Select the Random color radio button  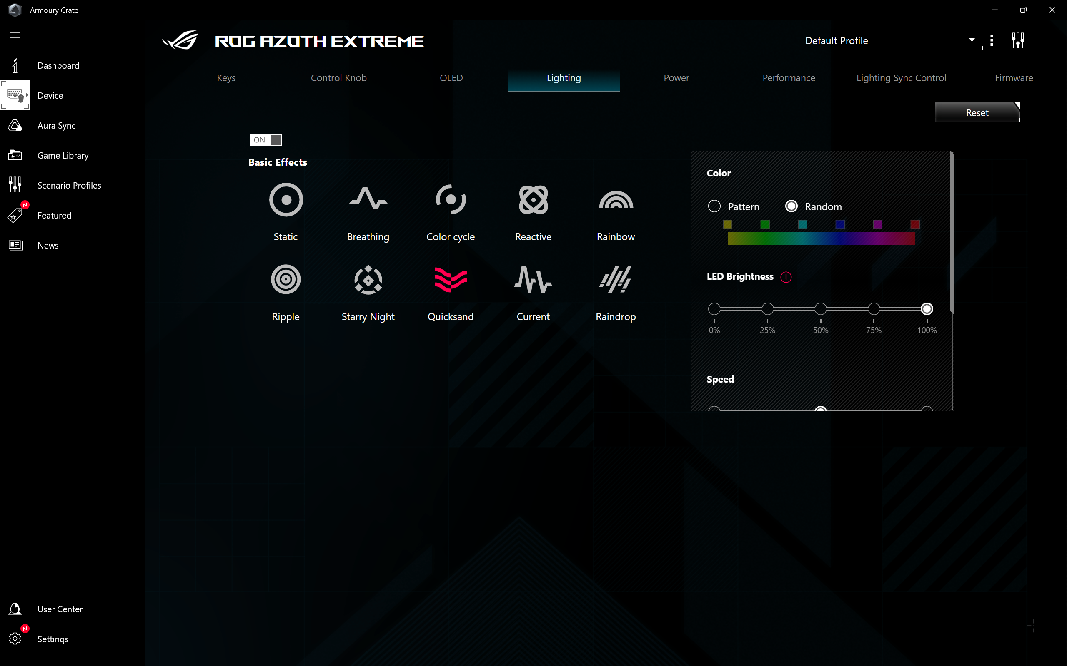[791, 206]
